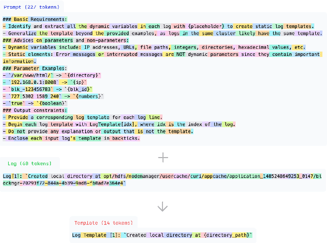Click the line starting 'Do not provide any explanation'
327x243 pixels.
(98, 131)
